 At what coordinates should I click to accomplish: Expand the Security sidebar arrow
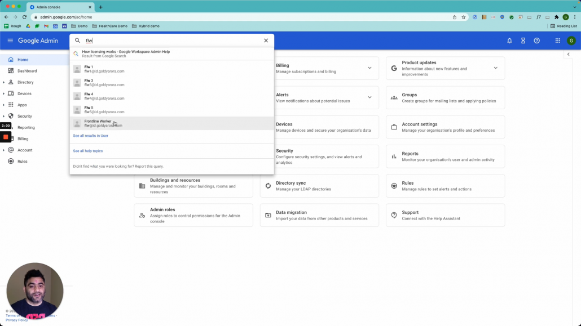[4, 116]
